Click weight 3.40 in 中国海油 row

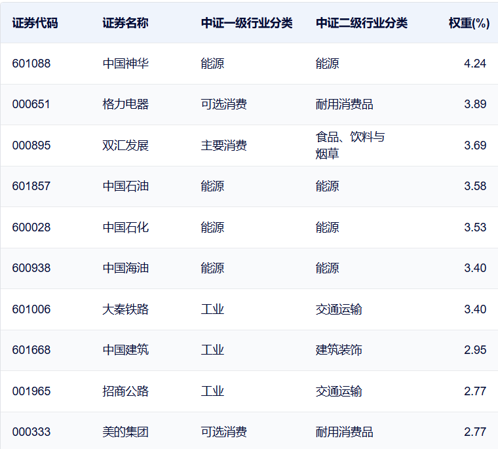coord(475,268)
